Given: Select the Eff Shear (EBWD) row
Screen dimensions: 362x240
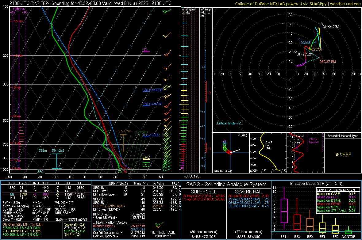Looking at the screenshot, I should pos(137,210).
